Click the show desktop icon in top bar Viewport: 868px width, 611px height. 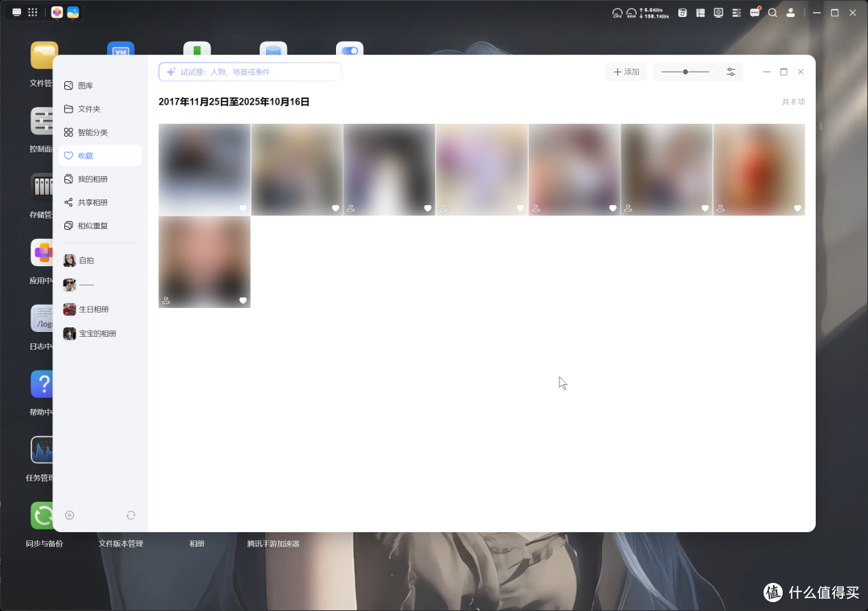pyautogui.click(x=17, y=12)
